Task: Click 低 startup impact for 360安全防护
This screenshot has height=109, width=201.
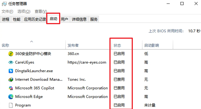Action: 146,54
